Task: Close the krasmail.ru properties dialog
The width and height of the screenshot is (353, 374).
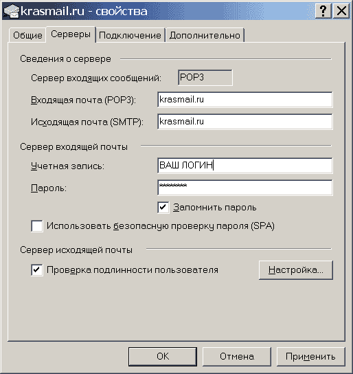Action: coord(341,11)
